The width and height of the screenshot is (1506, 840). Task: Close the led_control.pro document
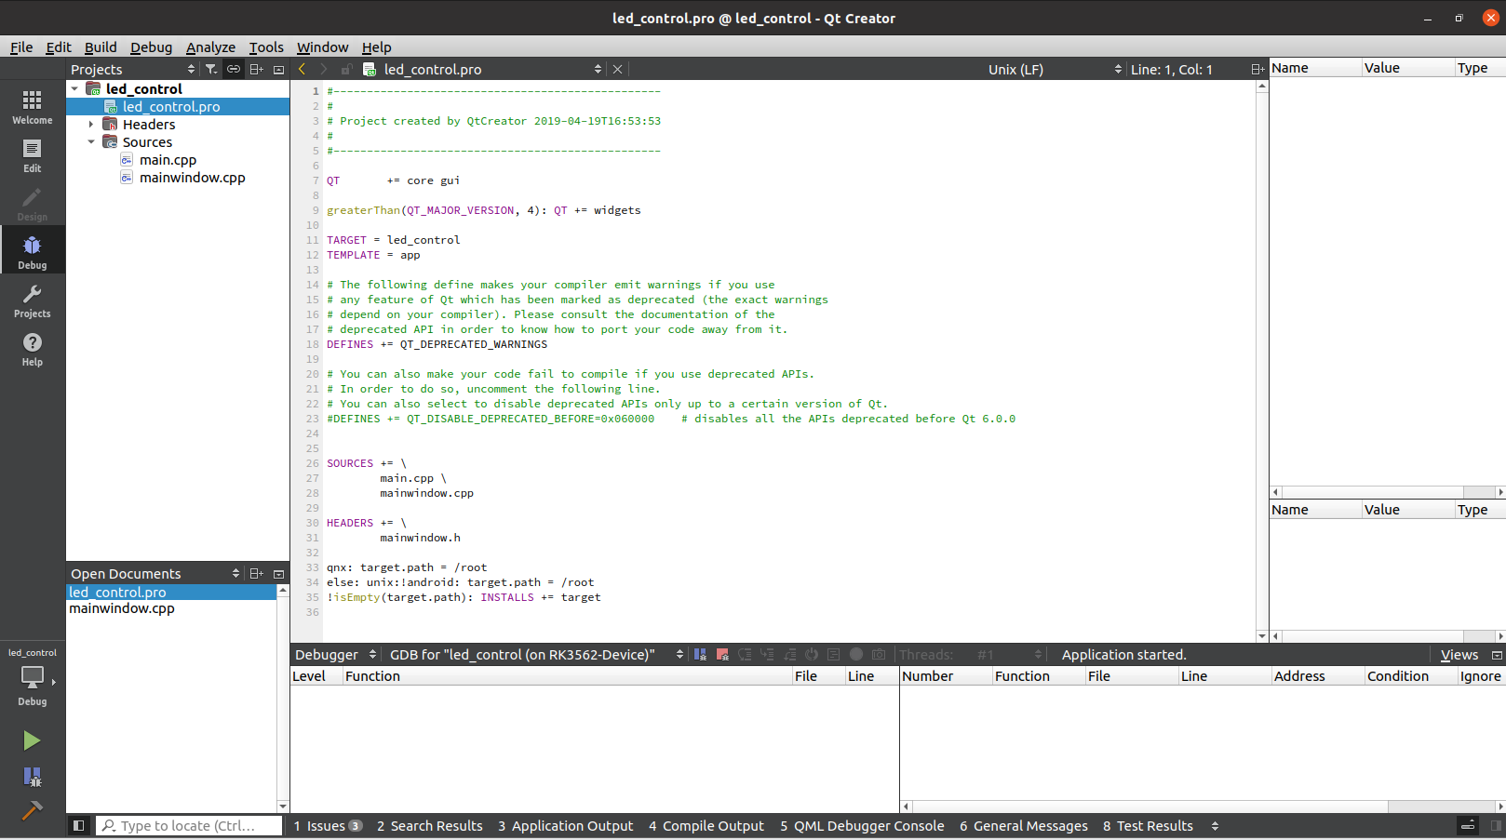(617, 69)
